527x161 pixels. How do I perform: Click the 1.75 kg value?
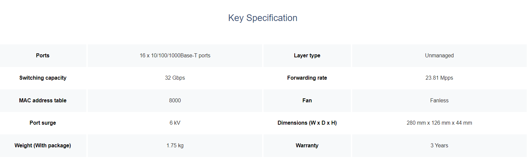point(175,146)
